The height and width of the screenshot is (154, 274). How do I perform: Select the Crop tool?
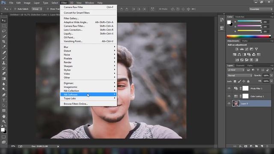[4, 41]
